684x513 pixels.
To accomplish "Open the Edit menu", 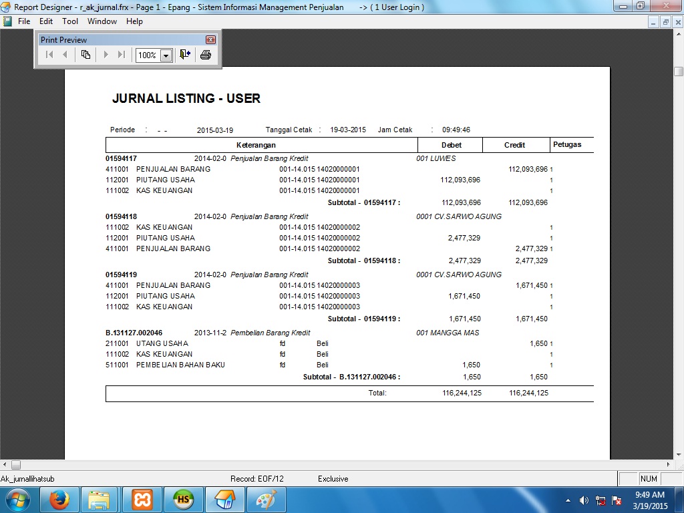I will [x=46, y=21].
